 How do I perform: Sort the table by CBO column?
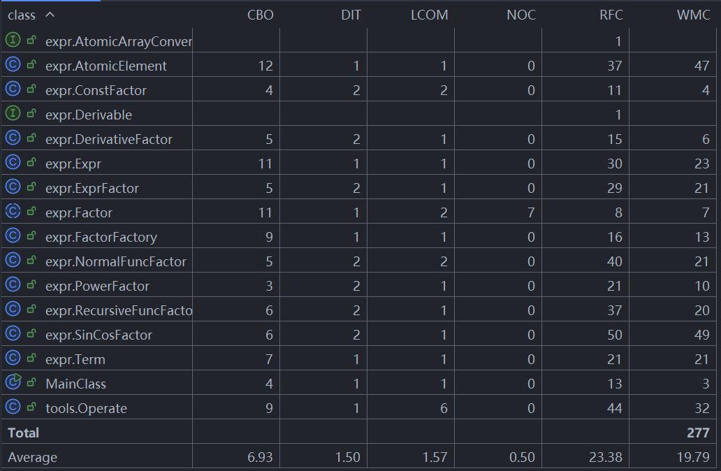point(261,15)
